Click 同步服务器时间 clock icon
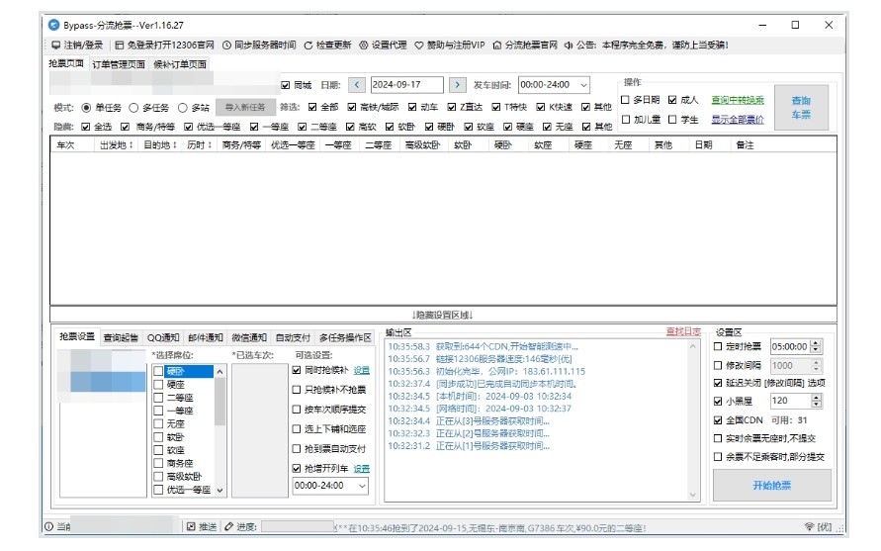 (227, 46)
